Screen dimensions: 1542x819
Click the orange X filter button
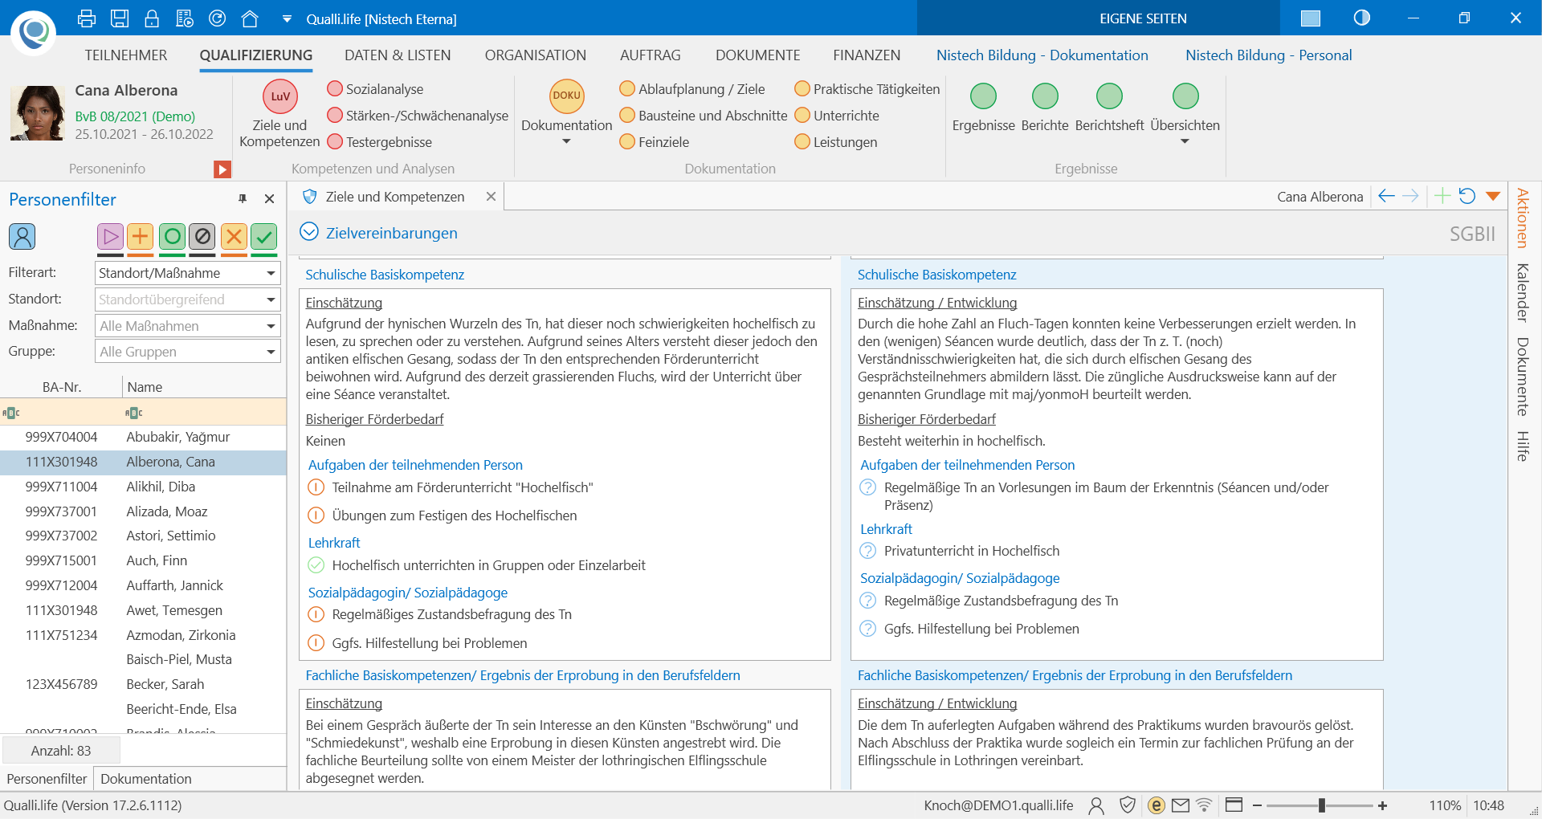pyautogui.click(x=234, y=236)
